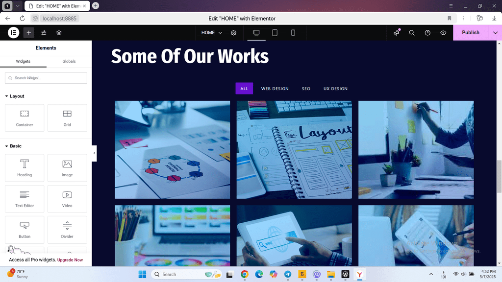Select the Button widget
This screenshot has width=502, height=282.
coord(25,230)
